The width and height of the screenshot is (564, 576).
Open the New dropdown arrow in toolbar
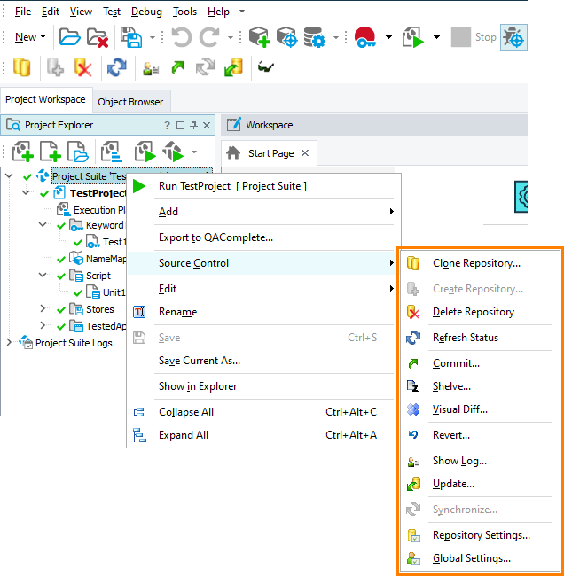tap(43, 37)
